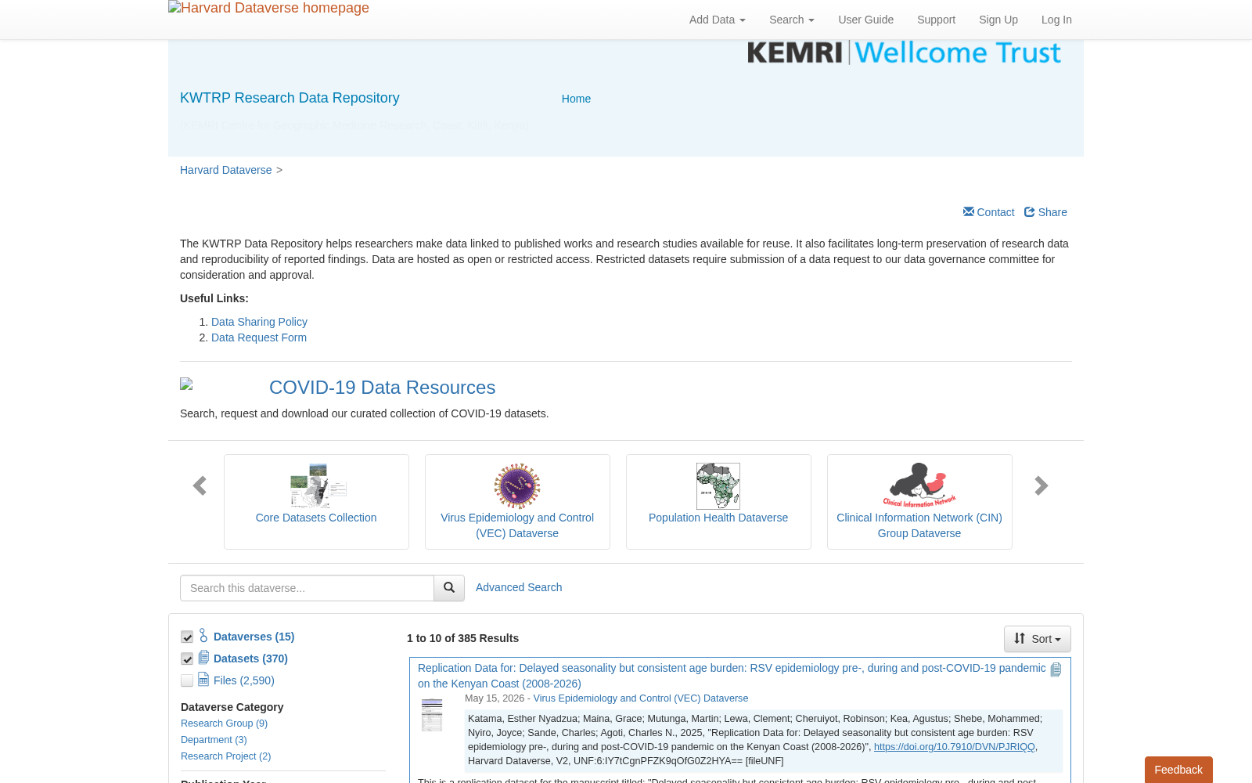Click the VEC Dataverse virus image

click(517, 486)
